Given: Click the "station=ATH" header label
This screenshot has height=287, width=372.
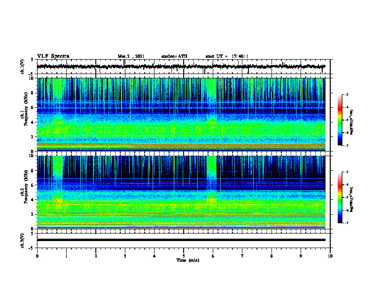Looking at the screenshot, I should pyautogui.click(x=174, y=56).
